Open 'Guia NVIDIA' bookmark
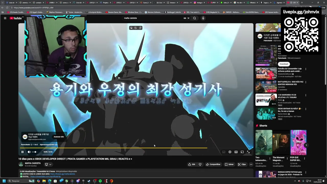 (250, 12)
